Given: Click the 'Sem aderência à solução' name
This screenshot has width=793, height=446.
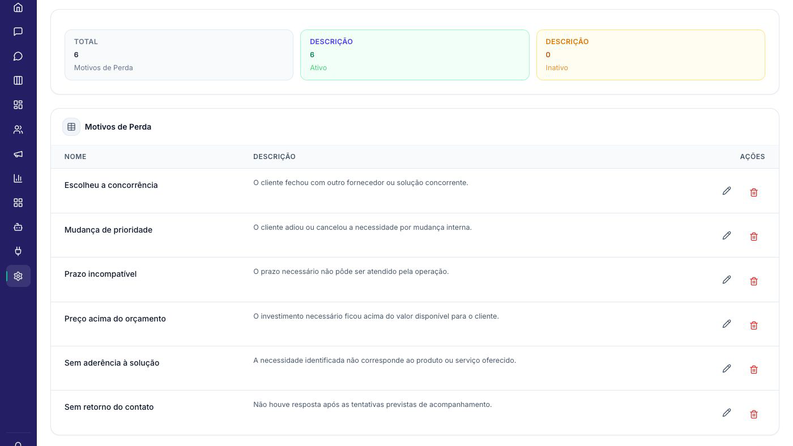Looking at the screenshot, I should coord(112,363).
